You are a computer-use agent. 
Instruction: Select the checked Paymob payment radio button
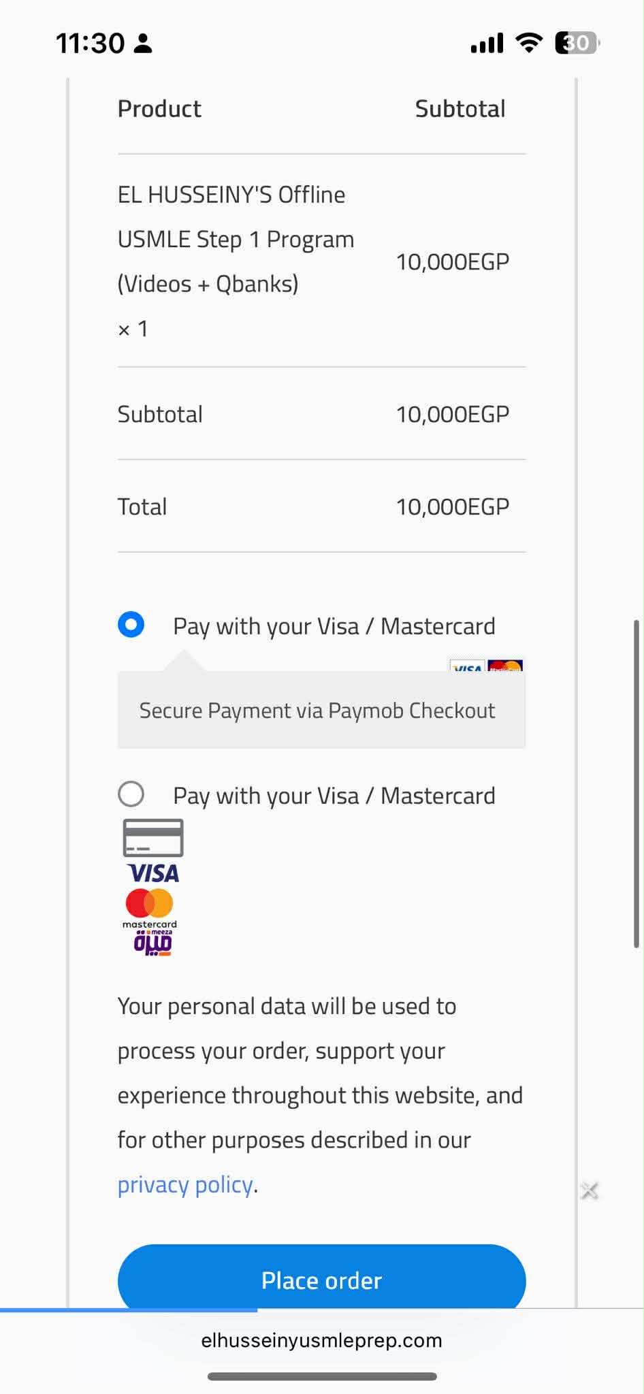point(131,624)
